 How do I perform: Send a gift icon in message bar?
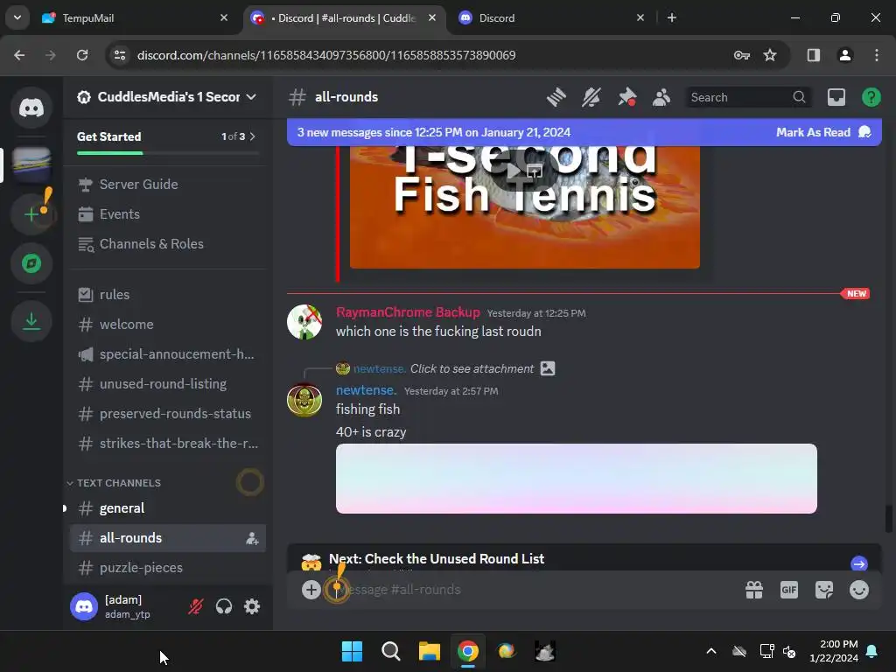coord(753,590)
